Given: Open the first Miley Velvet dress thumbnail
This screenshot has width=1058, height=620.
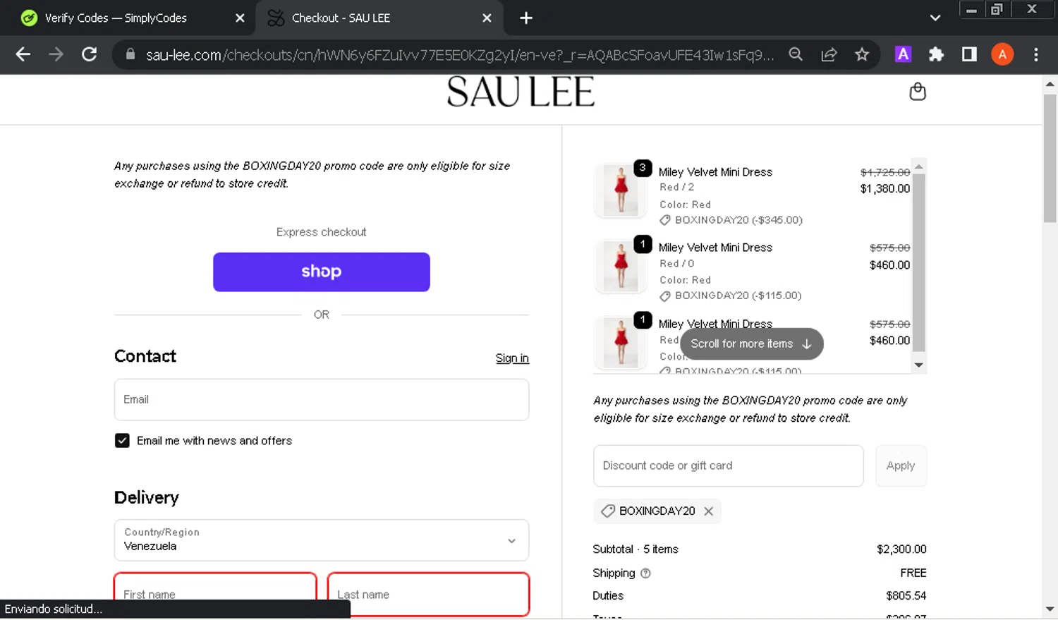Looking at the screenshot, I should 621,190.
